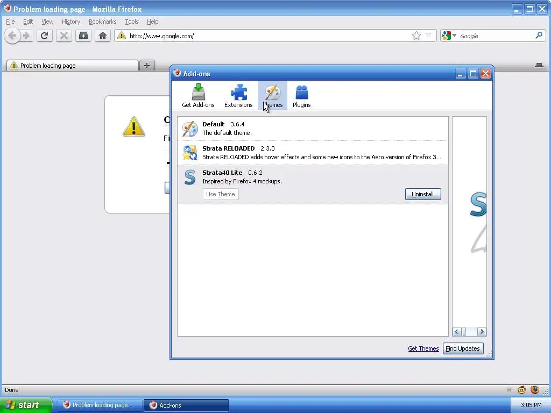Click the URL field showing google.com
This screenshot has width=551, height=413.
pos(269,36)
